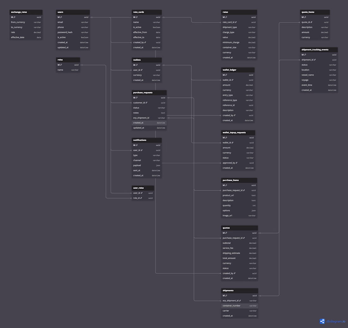Select the quote_id field in quote_items

(x=315, y=22)
